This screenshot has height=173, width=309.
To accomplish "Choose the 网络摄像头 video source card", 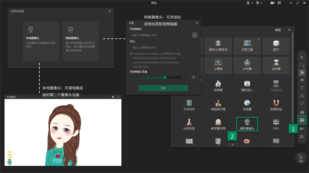I will tap(81, 41).
